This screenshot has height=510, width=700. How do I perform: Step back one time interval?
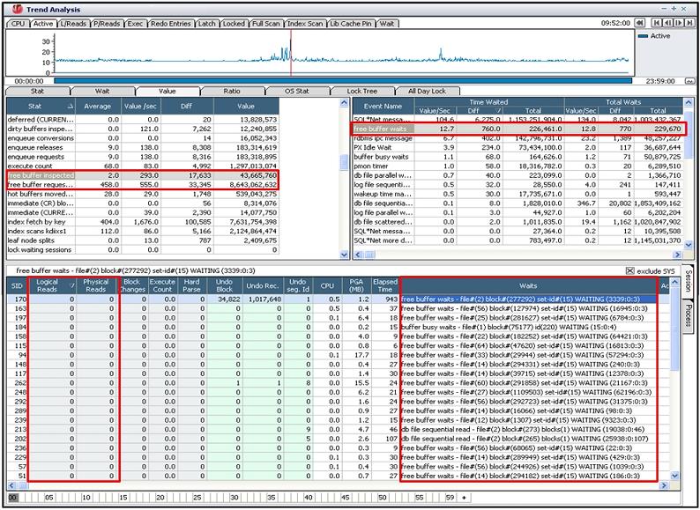[668, 23]
